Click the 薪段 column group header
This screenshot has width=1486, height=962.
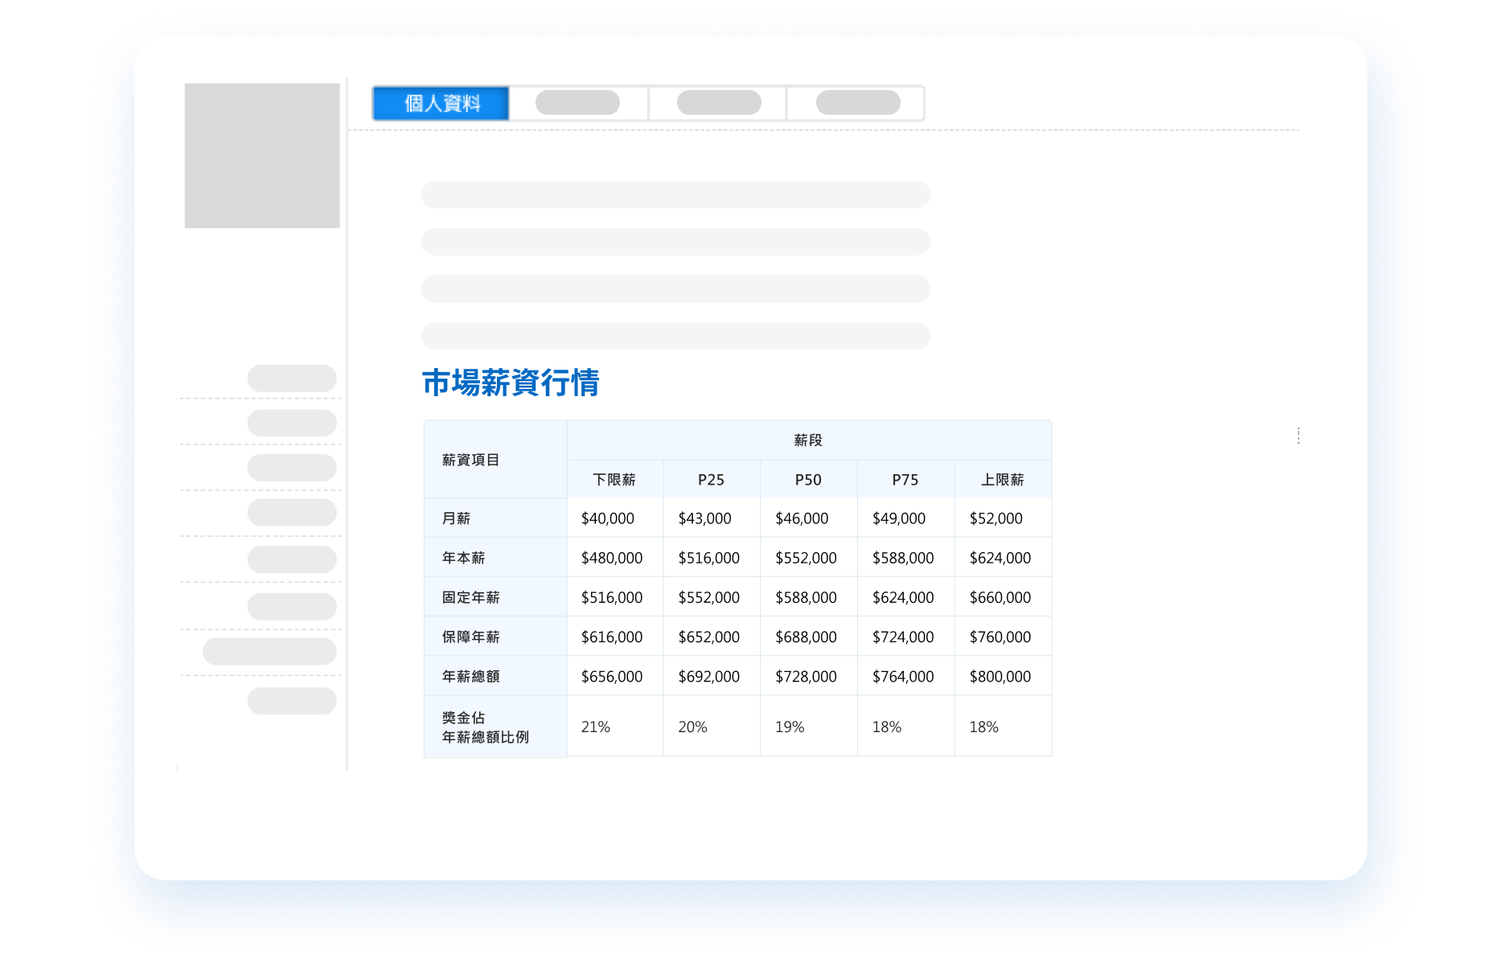click(x=808, y=440)
